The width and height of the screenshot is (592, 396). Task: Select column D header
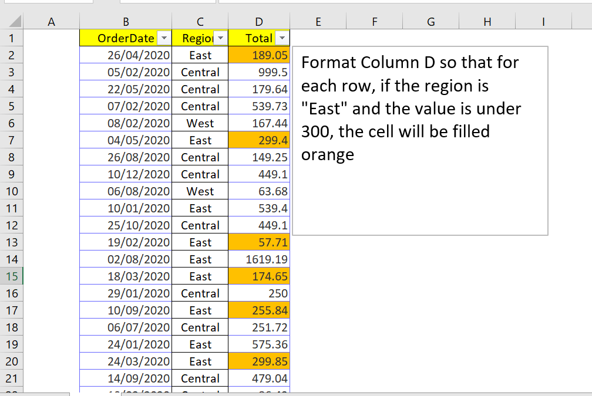(x=259, y=22)
